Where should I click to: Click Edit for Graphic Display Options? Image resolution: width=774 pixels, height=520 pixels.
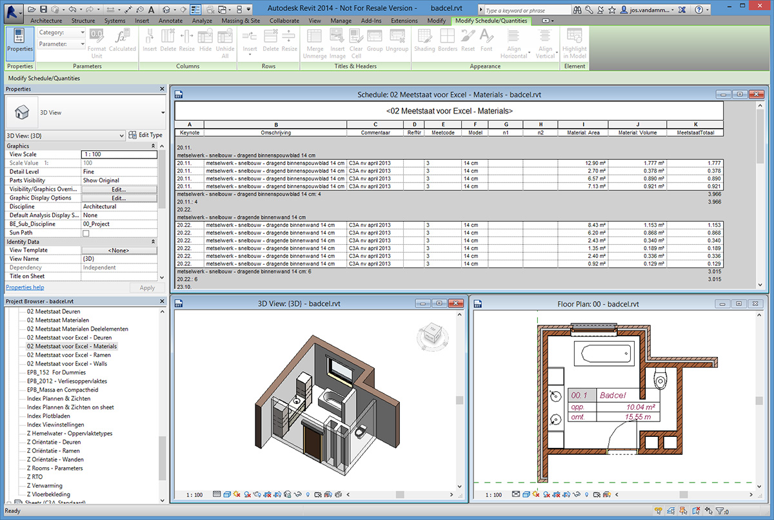pos(119,198)
